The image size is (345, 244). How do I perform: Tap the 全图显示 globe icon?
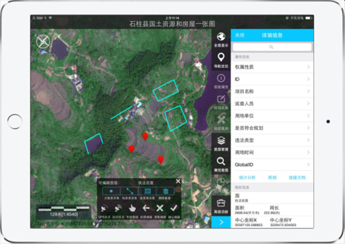tap(221, 37)
